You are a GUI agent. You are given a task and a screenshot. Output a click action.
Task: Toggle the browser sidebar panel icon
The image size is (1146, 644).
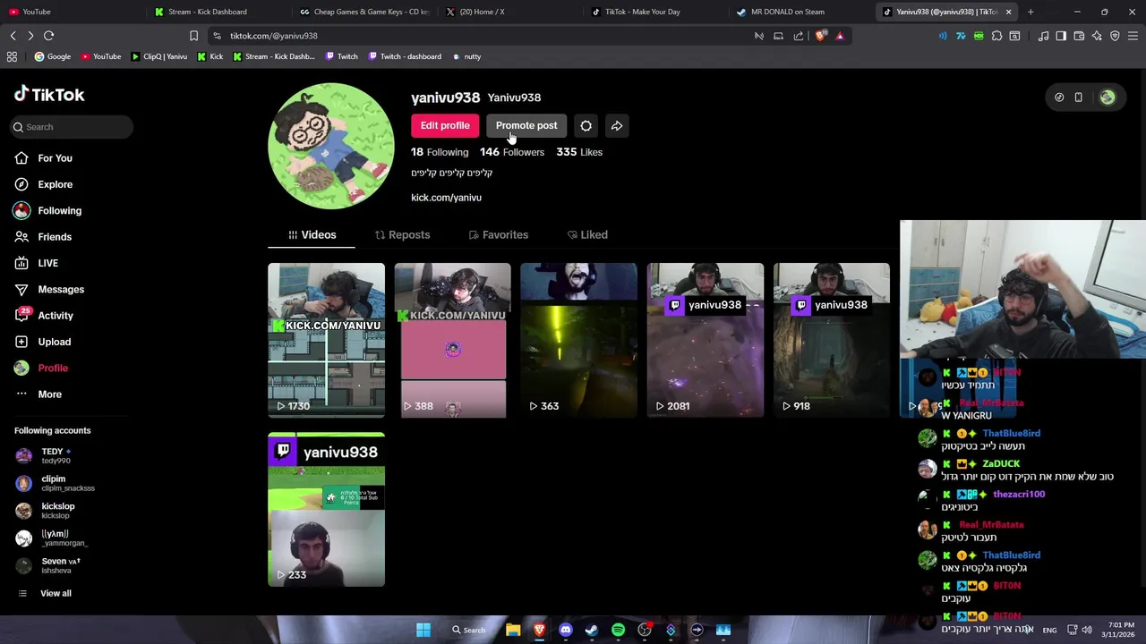click(x=1061, y=36)
